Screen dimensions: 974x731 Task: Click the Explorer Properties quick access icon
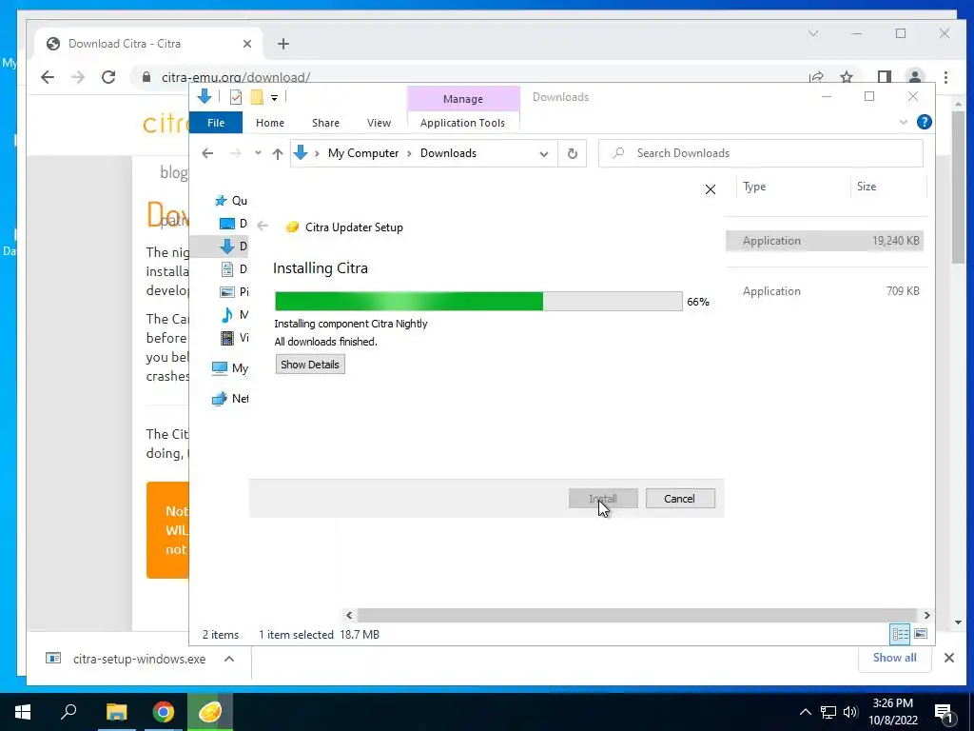(236, 97)
